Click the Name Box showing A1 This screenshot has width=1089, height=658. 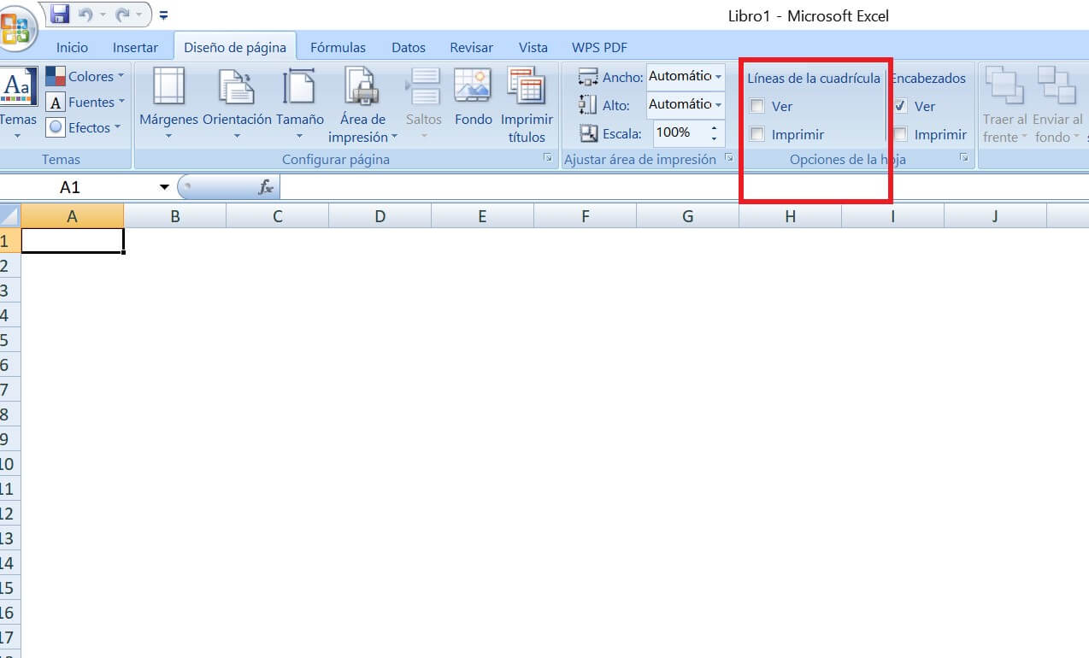77,187
